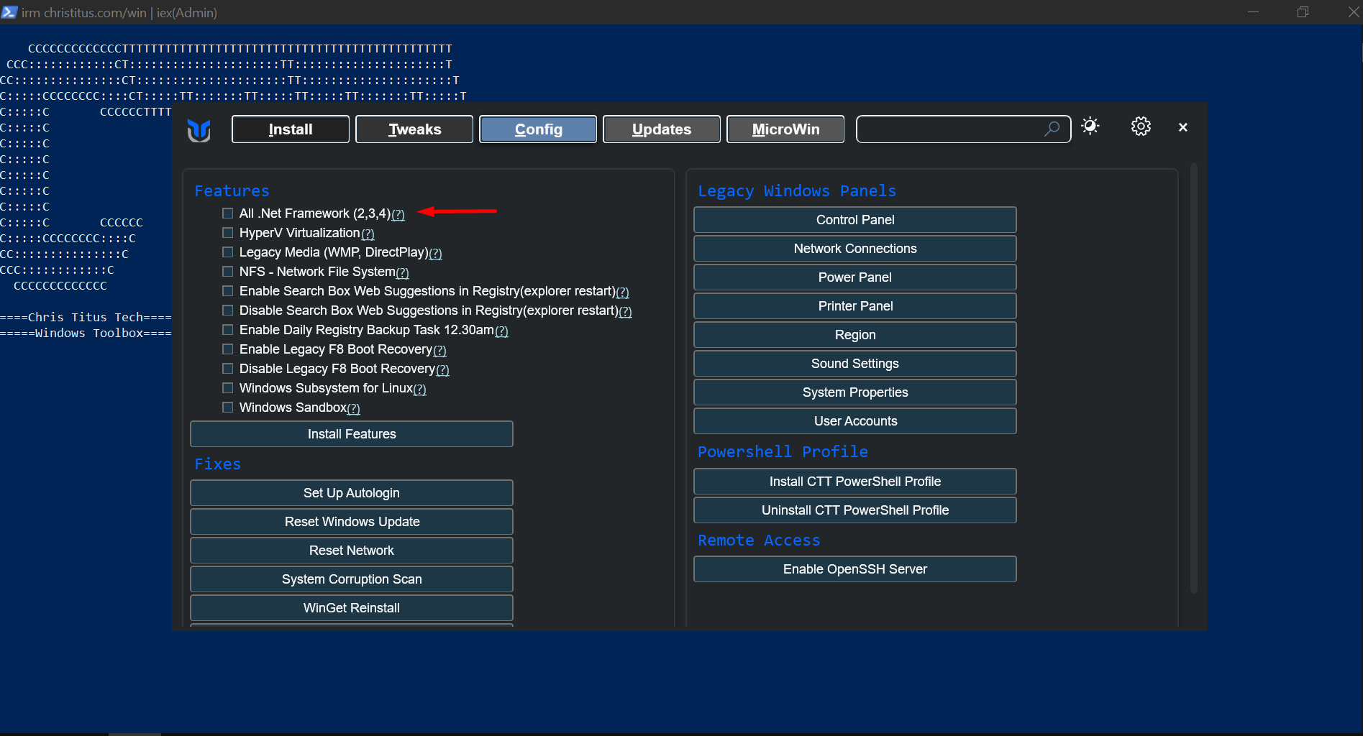Select the Config tab

coord(538,129)
